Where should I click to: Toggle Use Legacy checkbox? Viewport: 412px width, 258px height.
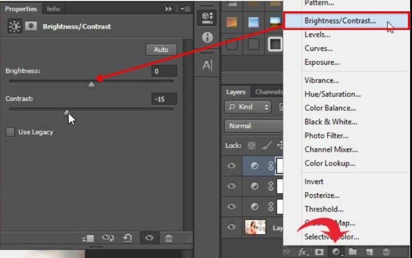(x=10, y=132)
